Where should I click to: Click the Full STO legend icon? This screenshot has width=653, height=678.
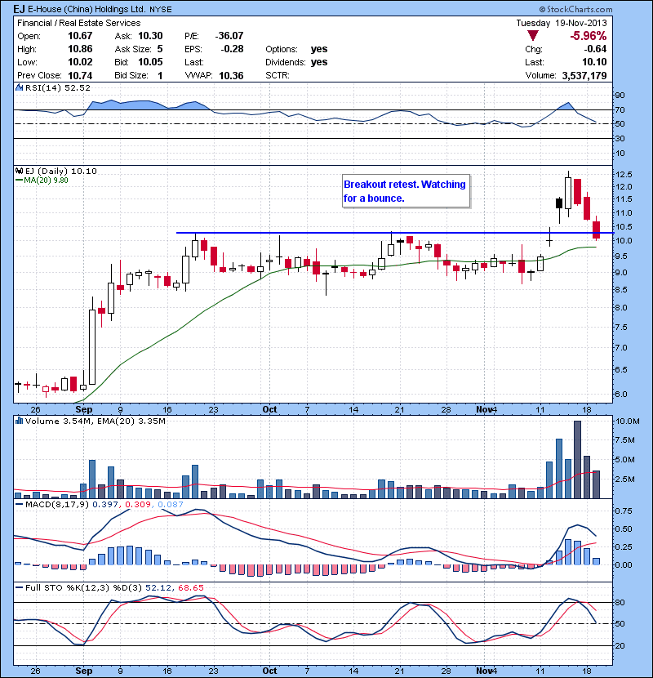19,588
